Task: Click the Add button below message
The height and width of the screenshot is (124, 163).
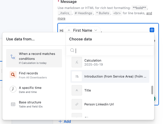Action: coord(65,121)
